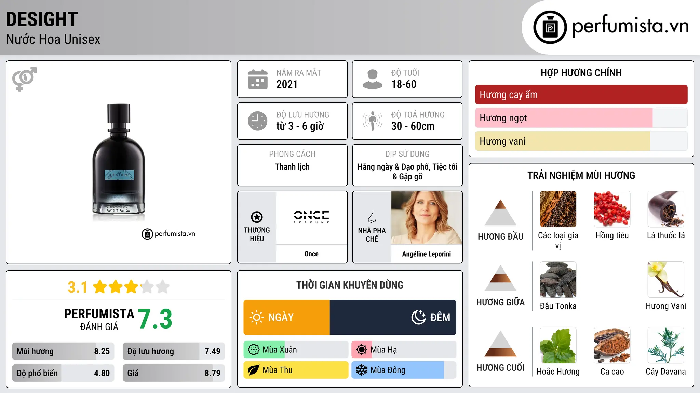Click the age range value 18-60
Image resolution: width=700 pixels, height=393 pixels.
[404, 84]
